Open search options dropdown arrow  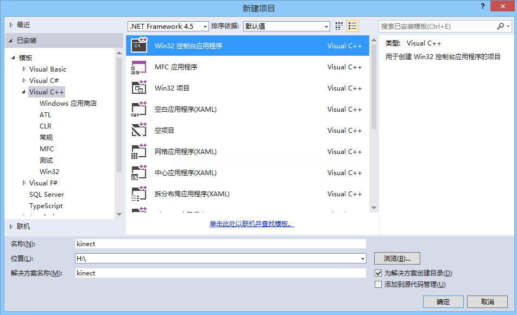pyautogui.click(x=508, y=26)
